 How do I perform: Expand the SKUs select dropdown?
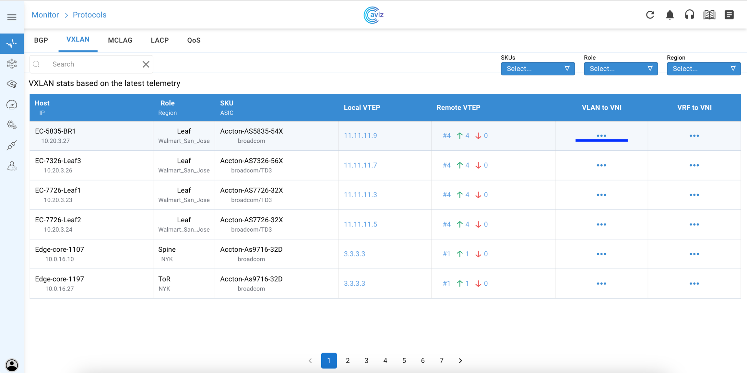pyautogui.click(x=538, y=69)
